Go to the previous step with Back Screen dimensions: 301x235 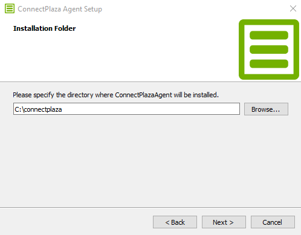[x=175, y=222]
